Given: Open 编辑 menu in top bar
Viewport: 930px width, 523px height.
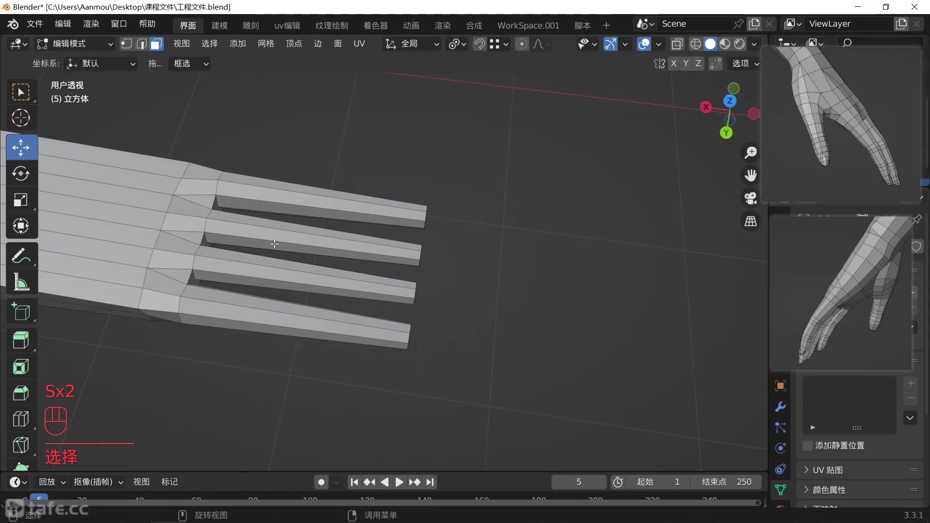Looking at the screenshot, I should [x=63, y=24].
